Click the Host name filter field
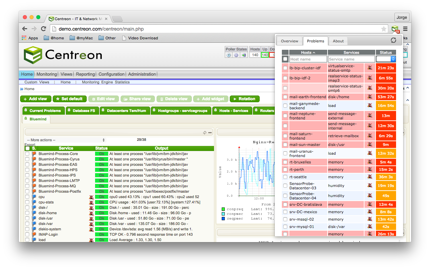This screenshot has height=269, width=430. coord(308,59)
